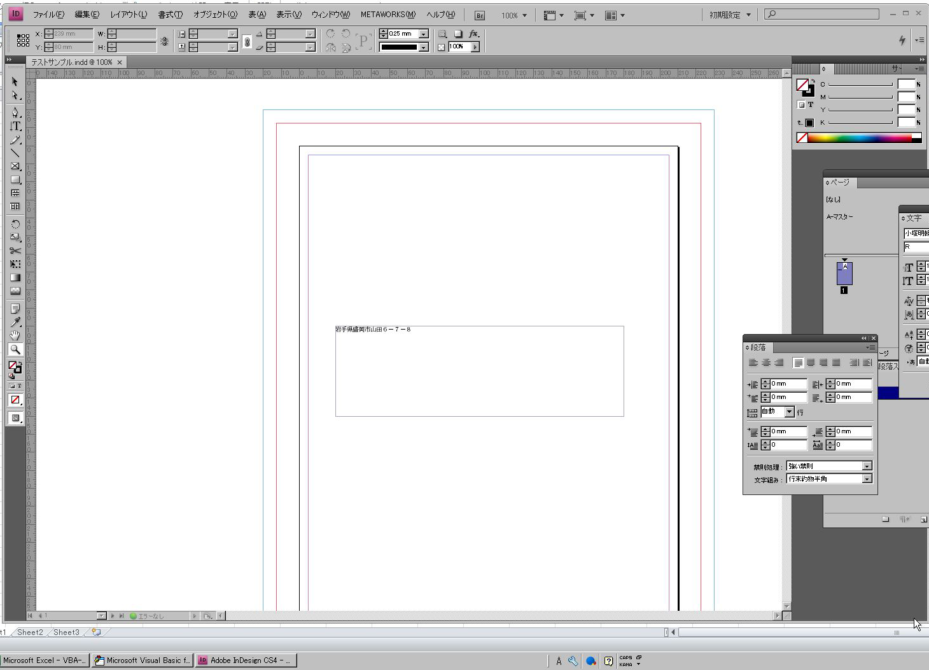Select the Hand tool
929x670 pixels.
(x=15, y=335)
